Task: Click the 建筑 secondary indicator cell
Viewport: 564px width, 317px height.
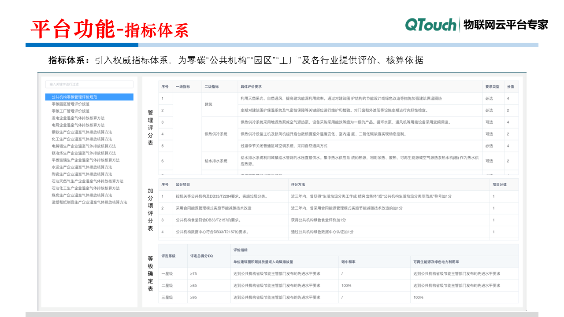Action: tap(209, 105)
